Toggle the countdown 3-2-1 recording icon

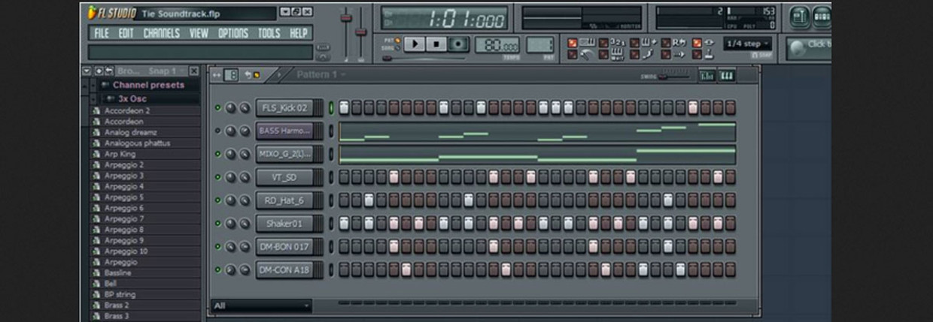[x=617, y=42]
